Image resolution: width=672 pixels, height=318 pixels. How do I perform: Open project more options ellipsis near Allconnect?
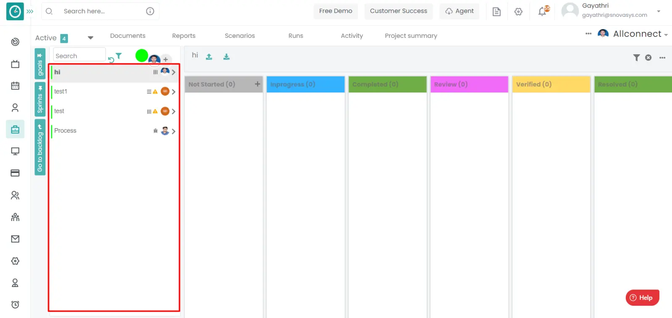588,34
